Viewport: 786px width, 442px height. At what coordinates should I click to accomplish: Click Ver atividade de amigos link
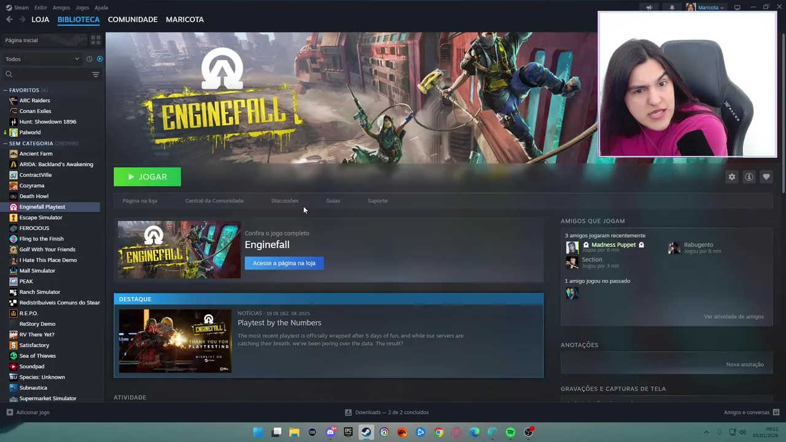pyautogui.click(x=734, y=317)
